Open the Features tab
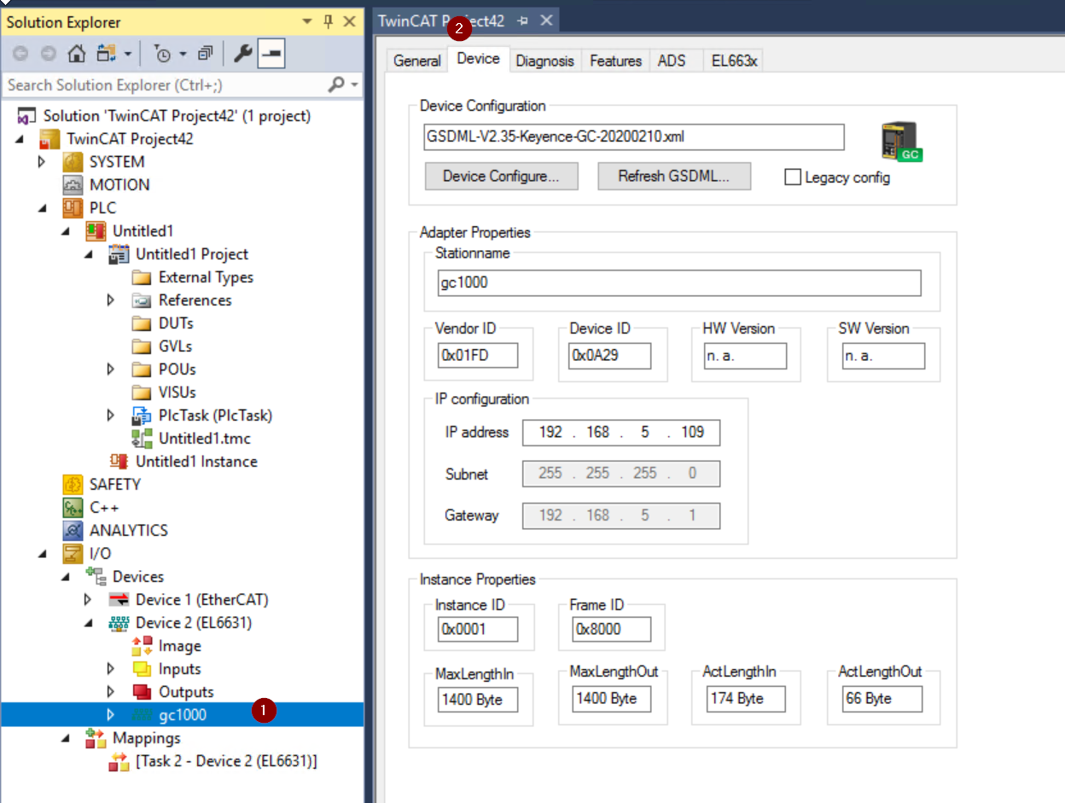 point(615,61)
